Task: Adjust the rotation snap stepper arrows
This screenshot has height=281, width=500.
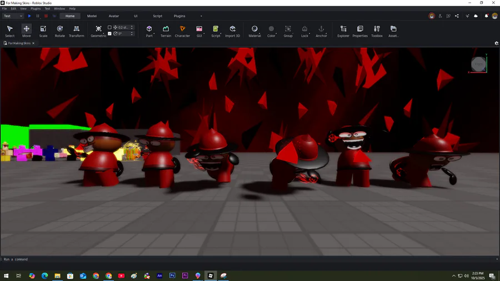Action: (x=132, y=33)
